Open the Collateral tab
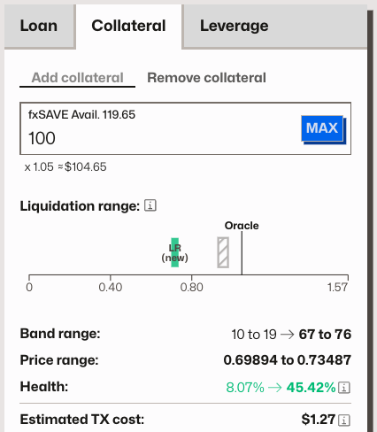Viewport: 377px width, 432px height. click(128, 26)
